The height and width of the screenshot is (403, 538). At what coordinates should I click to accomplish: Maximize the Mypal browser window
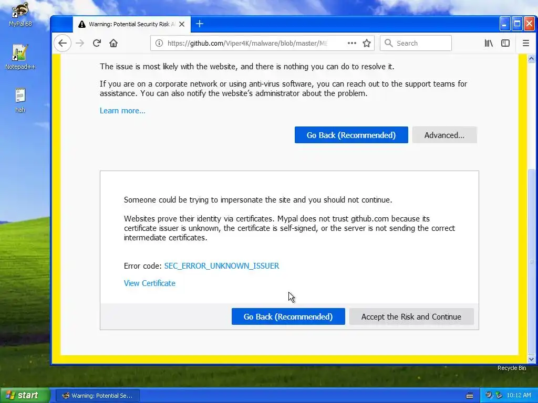coord(517,24)
